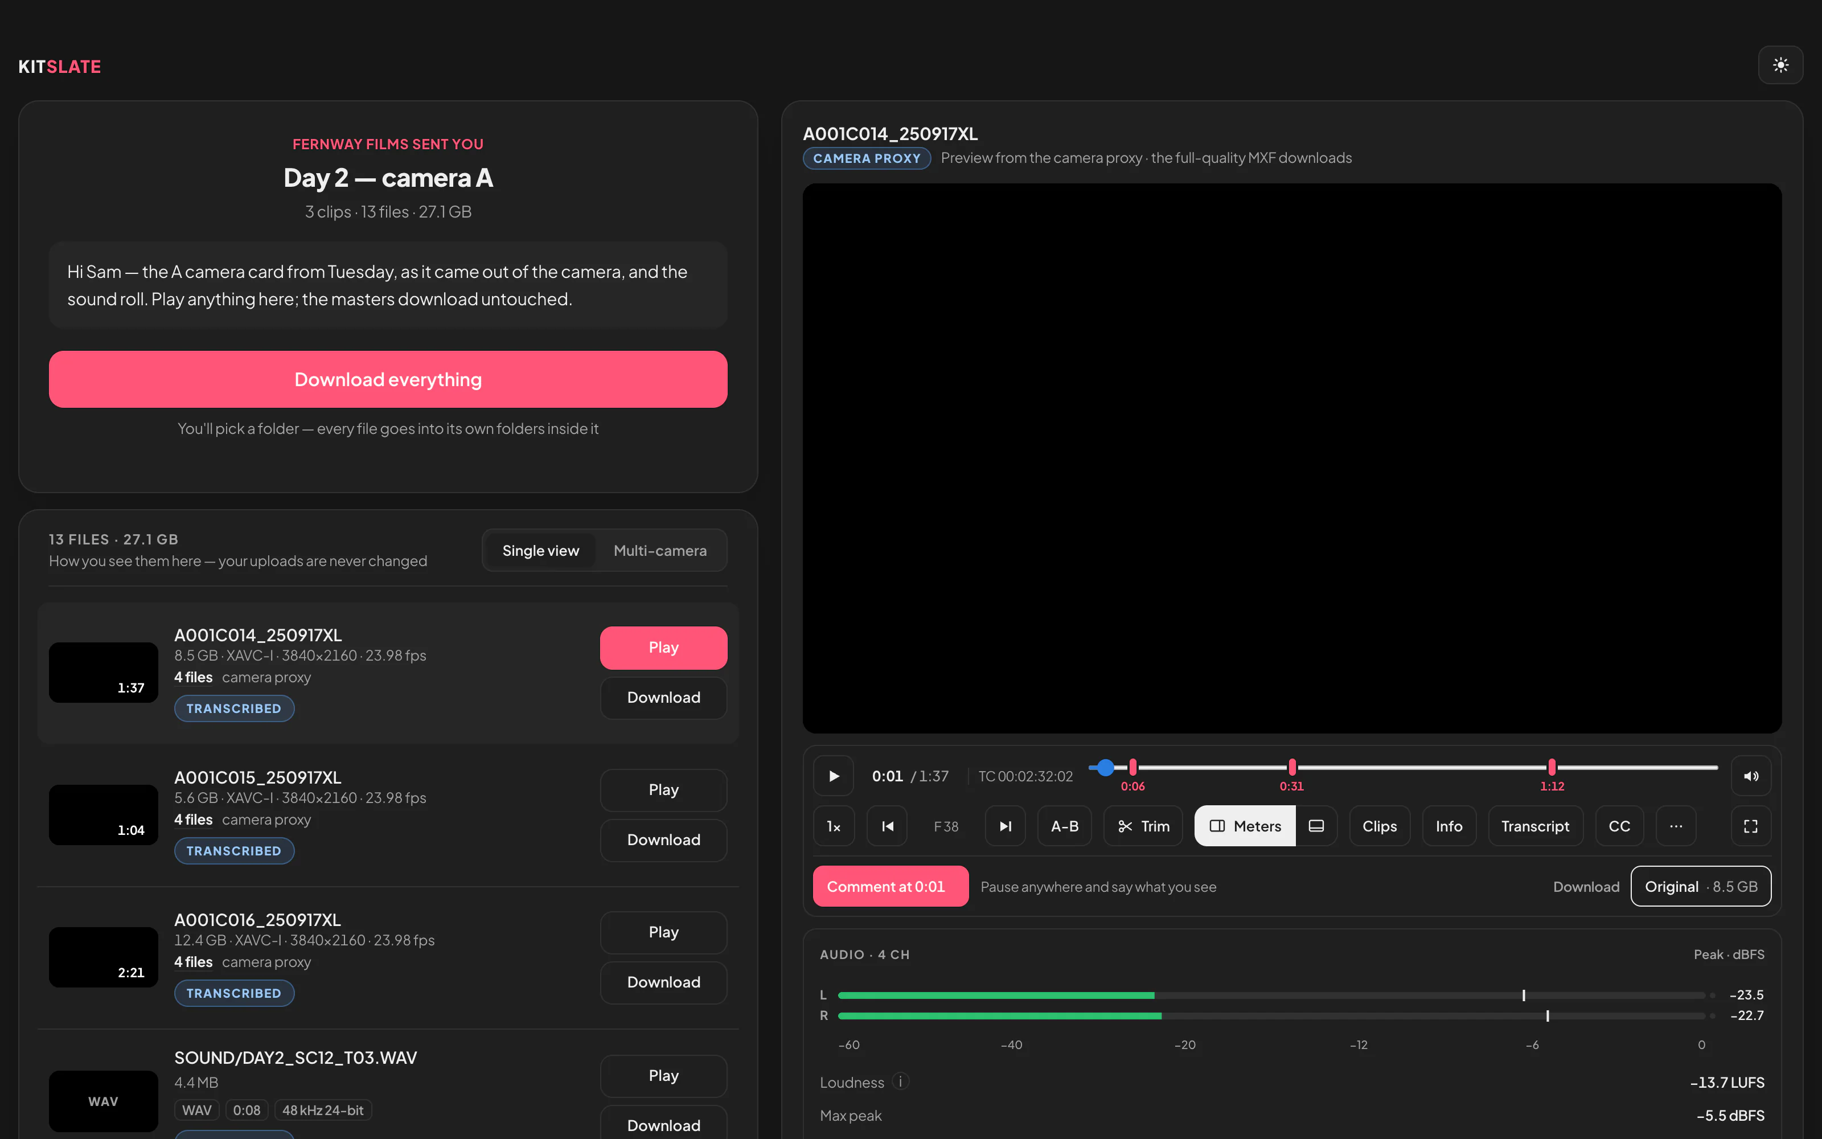The height and width of the screenshot is (1139, 1822).
Task: Click the 1:04 clip thumbnail
Action: click(103, 815)
